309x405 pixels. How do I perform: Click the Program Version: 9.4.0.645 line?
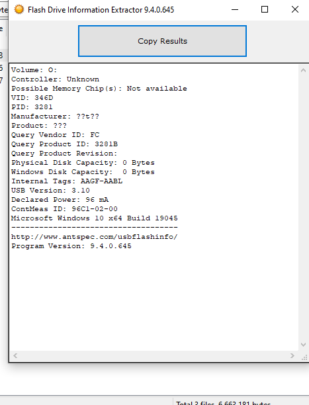(x=71, y=246)
